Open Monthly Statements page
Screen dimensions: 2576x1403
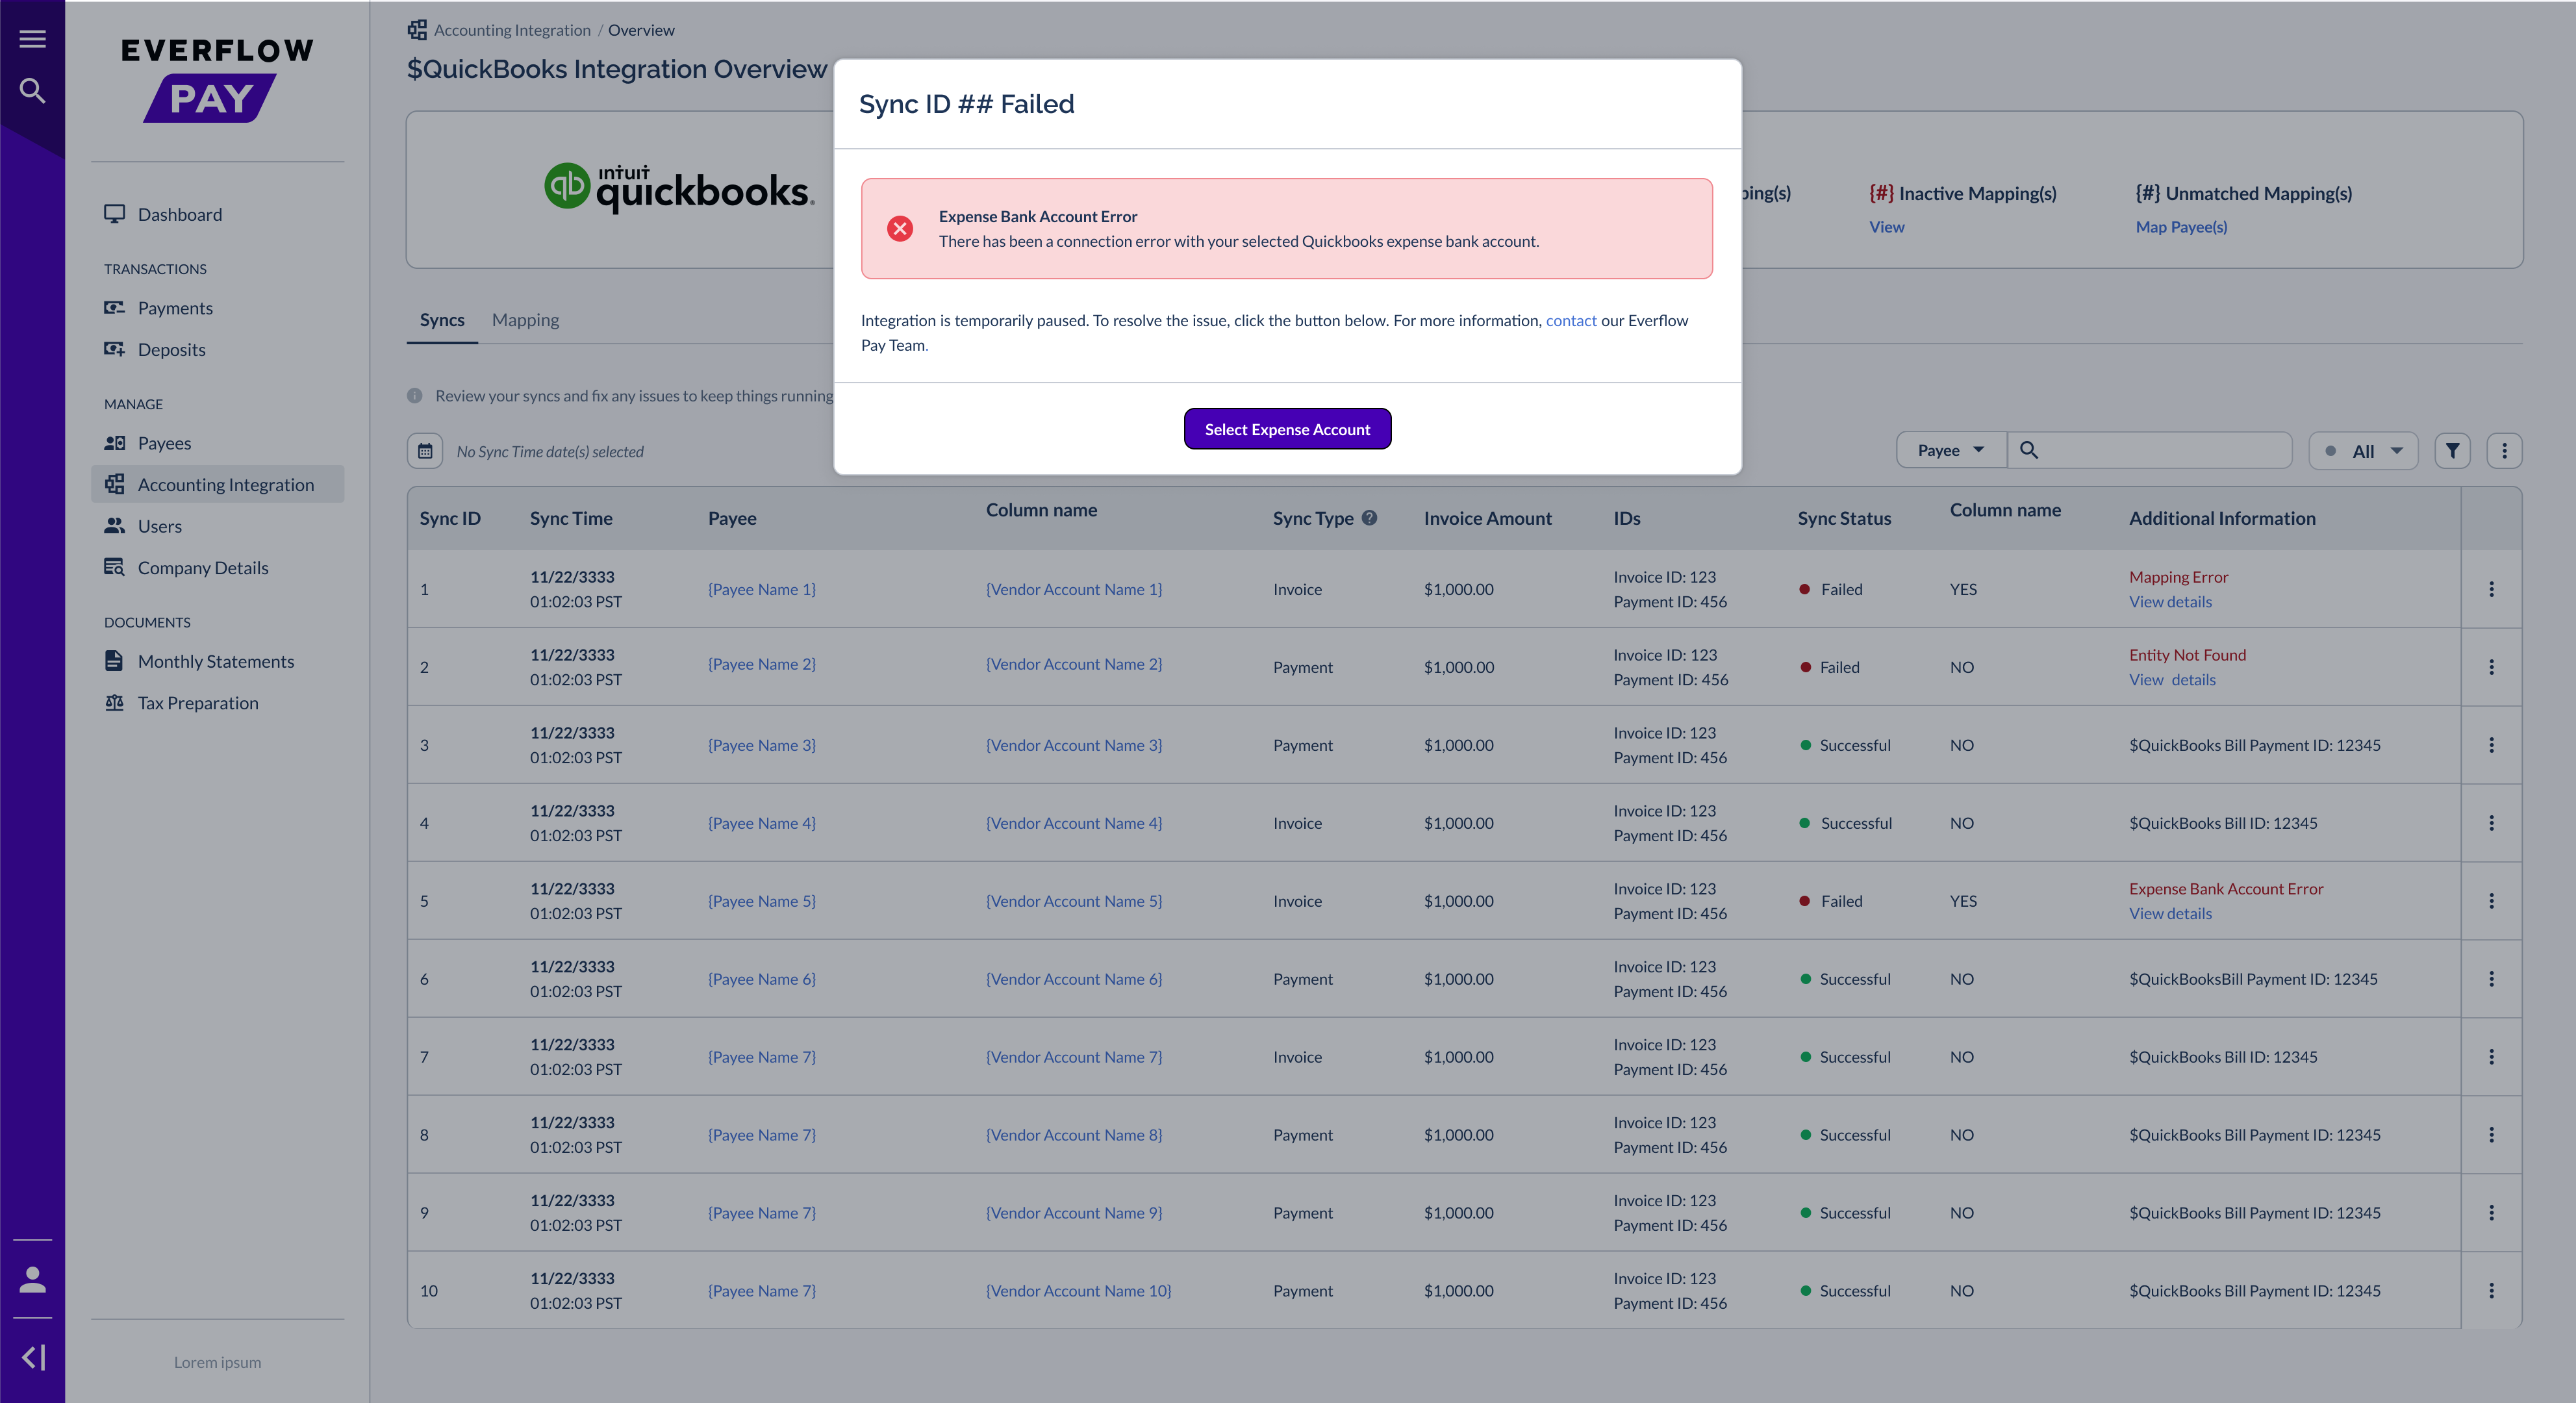click(x=216, y=661)
